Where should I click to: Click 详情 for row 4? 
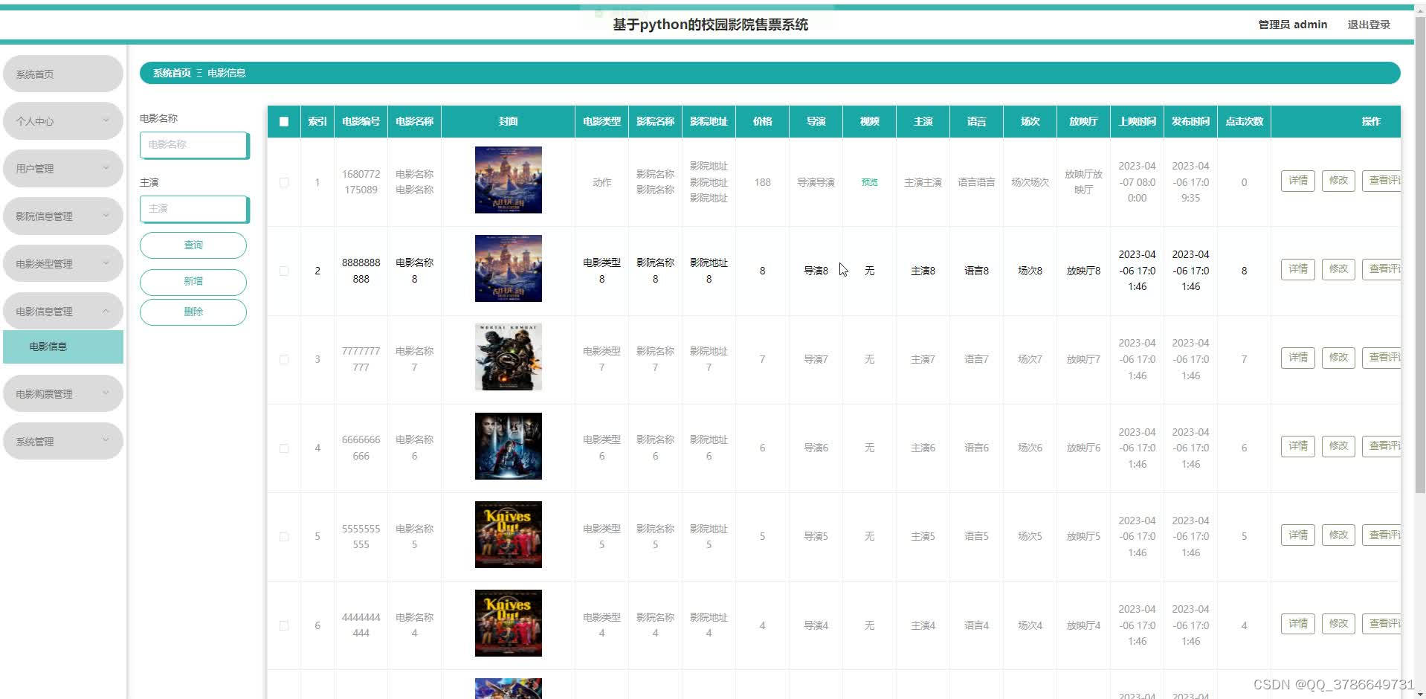(x=1298, y=446)
